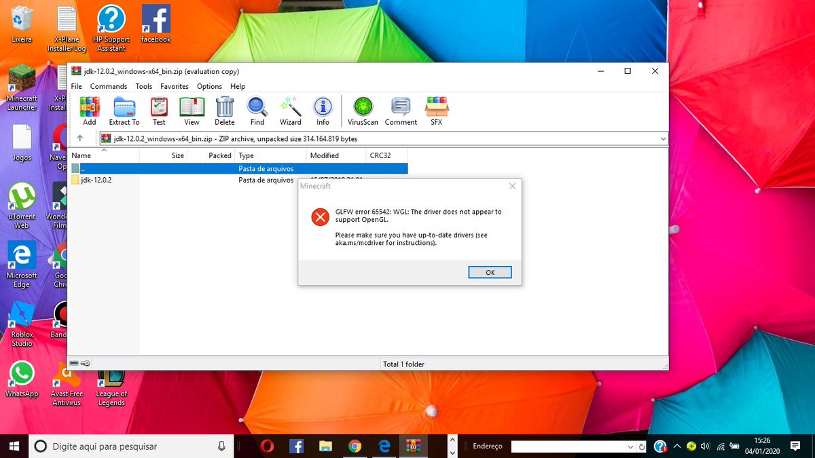Click the Test archive icon

point(159,111)
